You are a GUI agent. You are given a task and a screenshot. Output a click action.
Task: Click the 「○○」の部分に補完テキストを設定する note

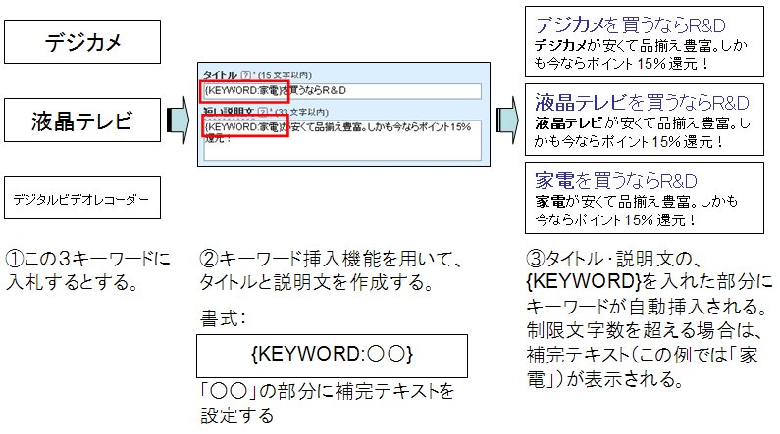[x=327, y=404]
